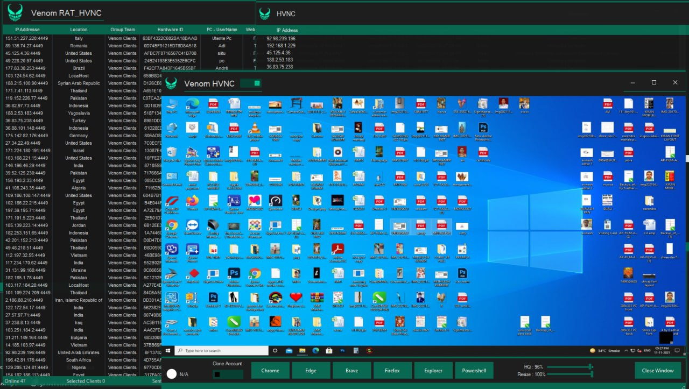Open VLC media player desktop icon
The image size is (689, 389).
click(x=255, y=130)
